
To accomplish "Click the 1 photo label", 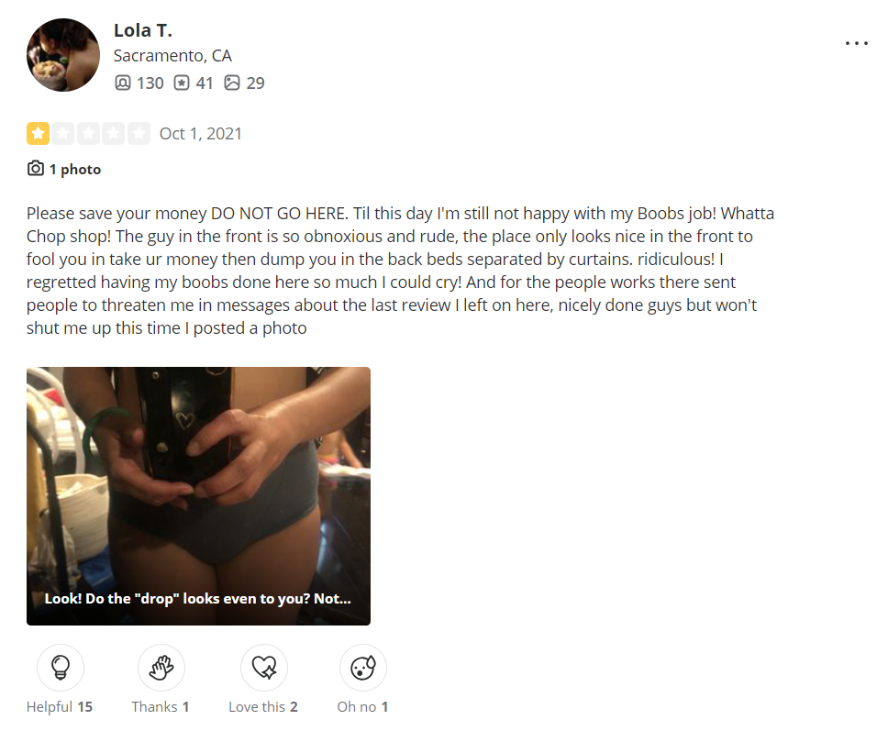I will (75, 169).
